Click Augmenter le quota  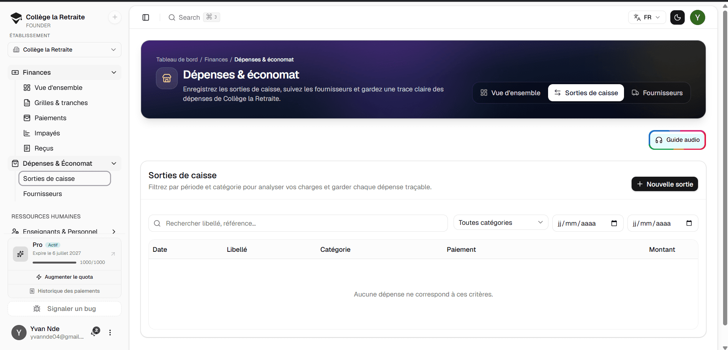(x=65, y=277)
